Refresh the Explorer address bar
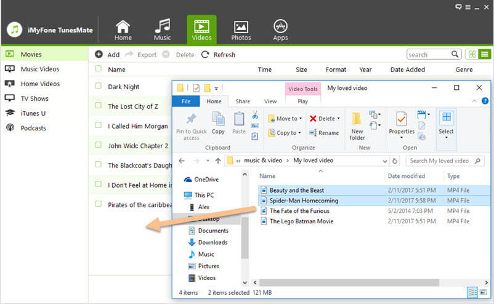Image resolution: width=494 pixels, height=304 pixels. tap(395, 161)
